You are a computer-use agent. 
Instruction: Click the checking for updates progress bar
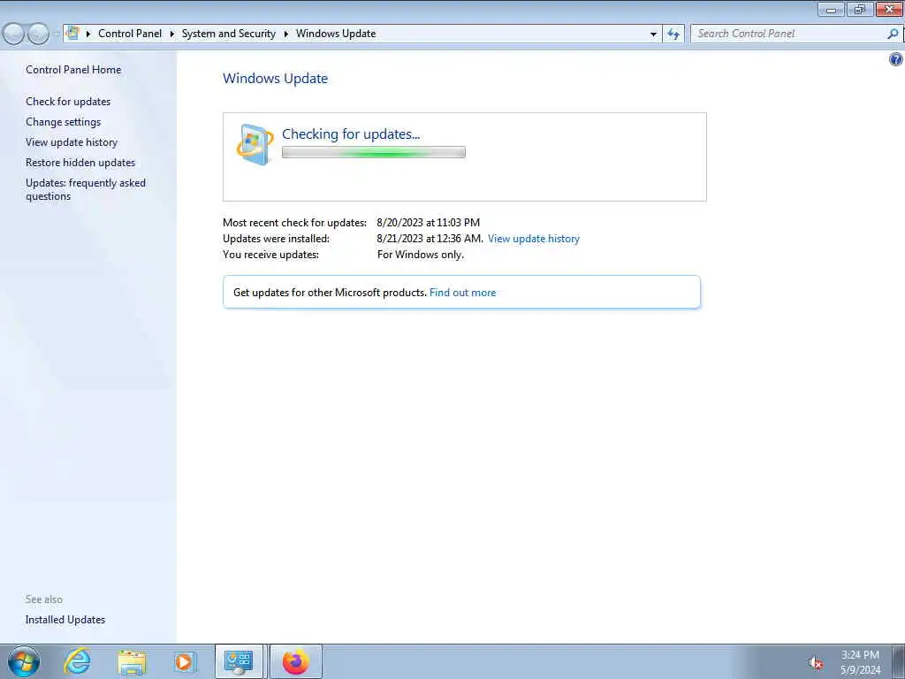[x=374, y=152]
